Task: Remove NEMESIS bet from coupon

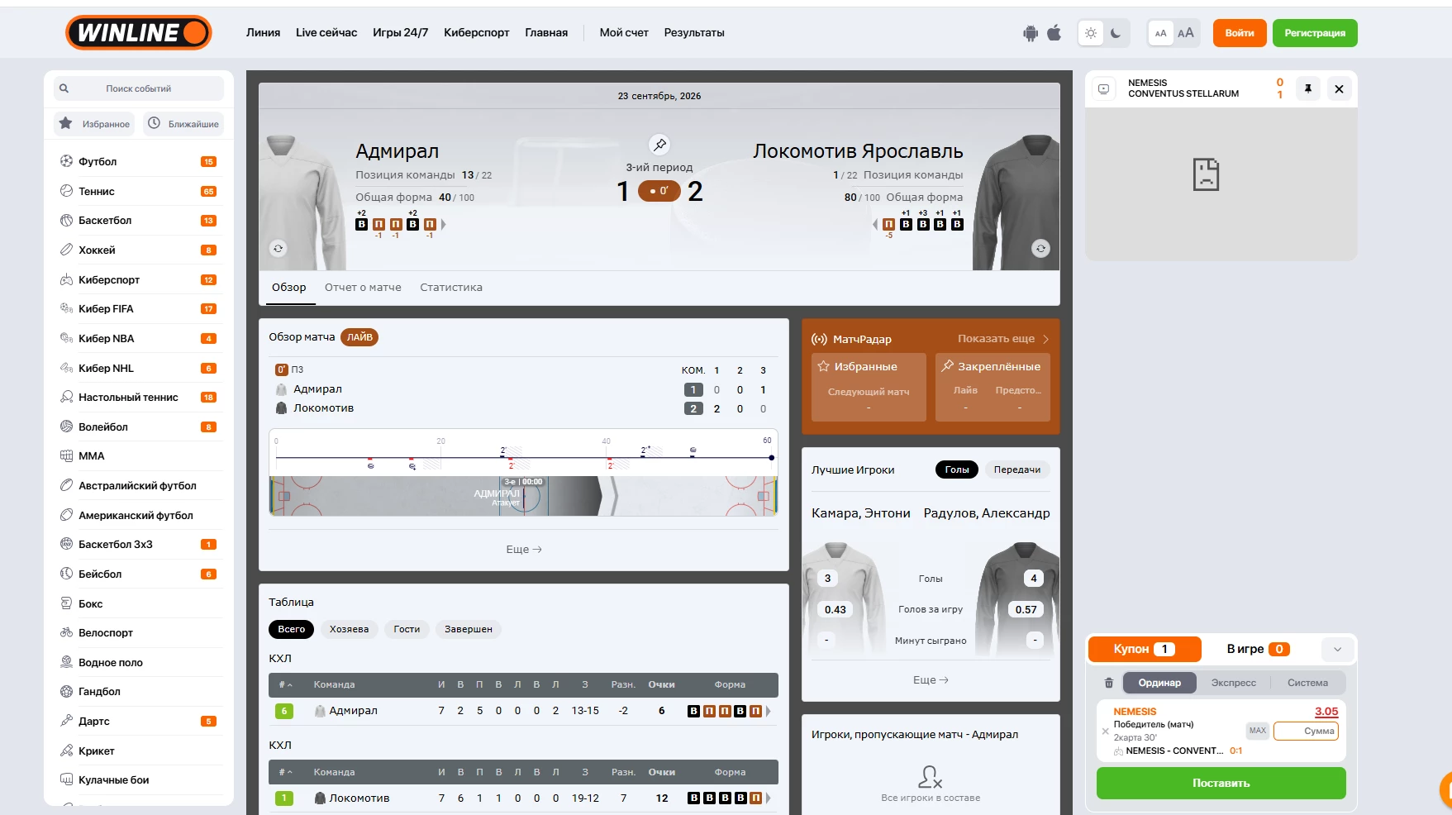Action: click(x=1106, y=731)
